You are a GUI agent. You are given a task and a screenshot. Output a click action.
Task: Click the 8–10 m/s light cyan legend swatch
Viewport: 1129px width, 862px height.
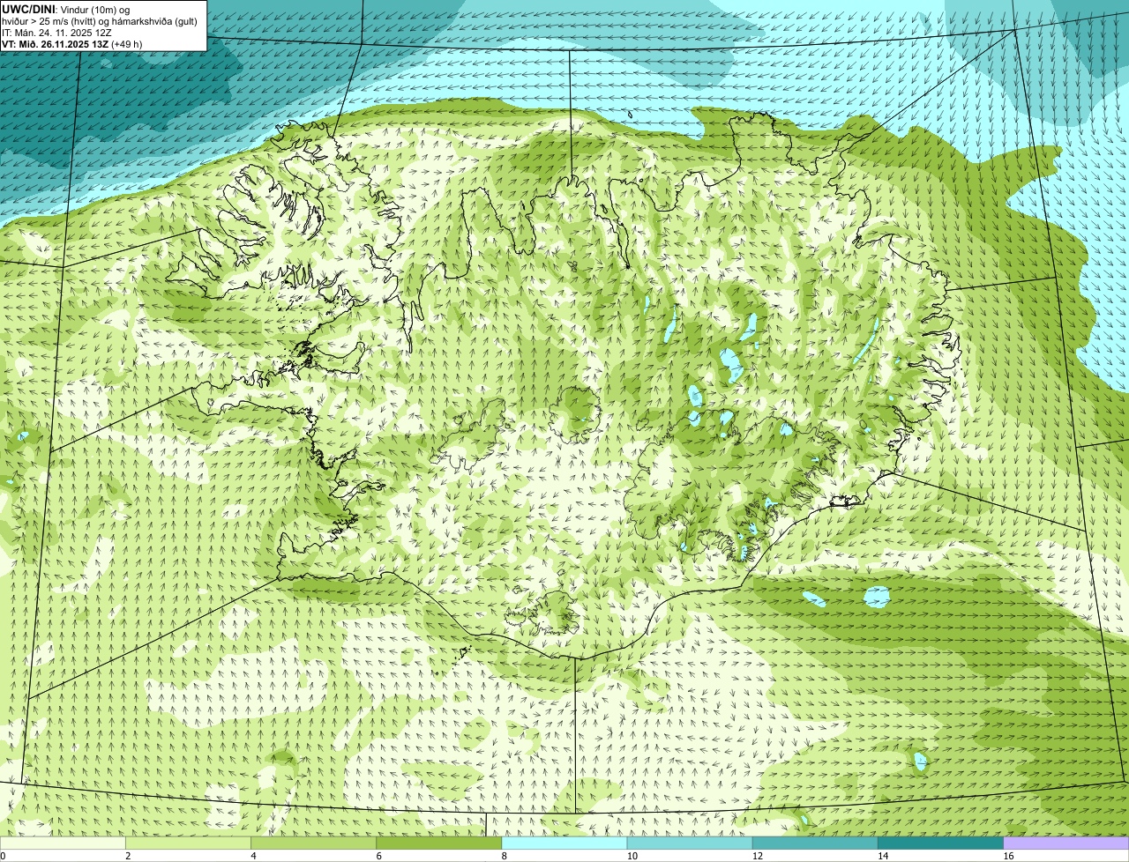(x=564, y=843)
